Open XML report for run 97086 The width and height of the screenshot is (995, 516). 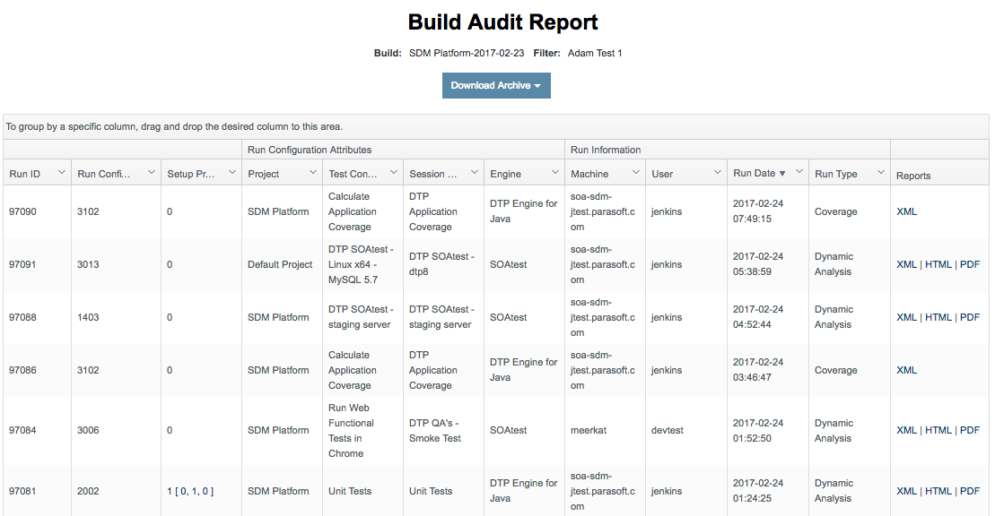coord(906,370)
